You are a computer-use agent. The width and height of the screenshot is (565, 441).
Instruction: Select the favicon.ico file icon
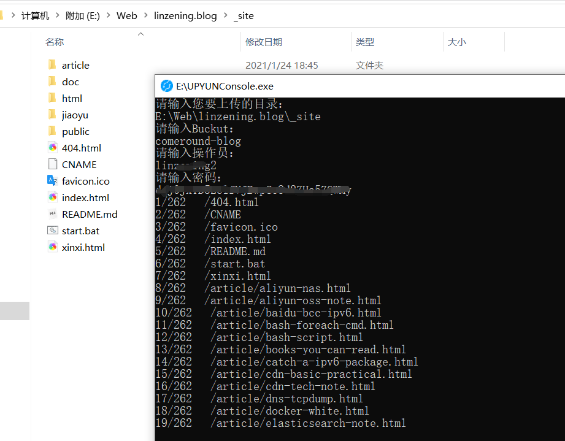[52, 181]
